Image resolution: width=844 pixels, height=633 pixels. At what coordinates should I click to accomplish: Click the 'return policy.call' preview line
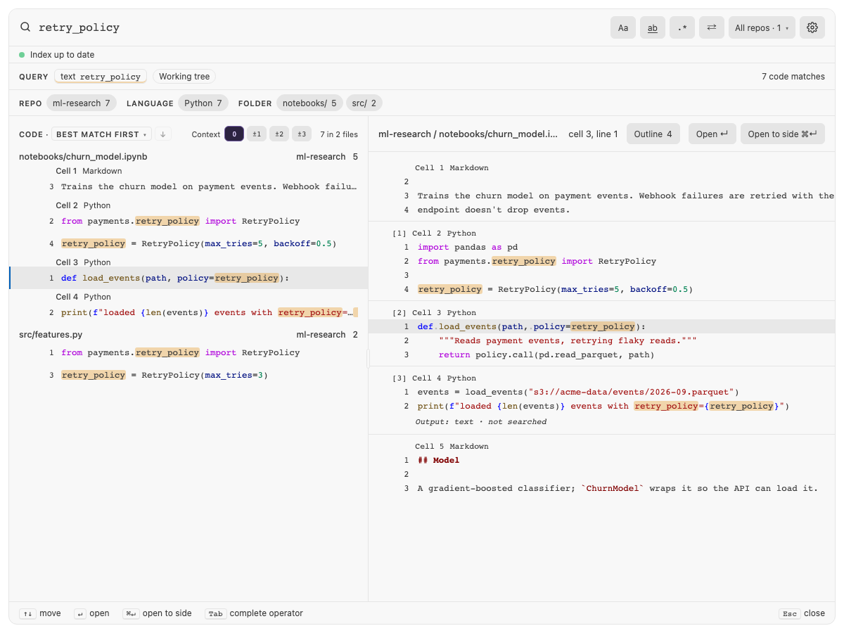[546, 355]
